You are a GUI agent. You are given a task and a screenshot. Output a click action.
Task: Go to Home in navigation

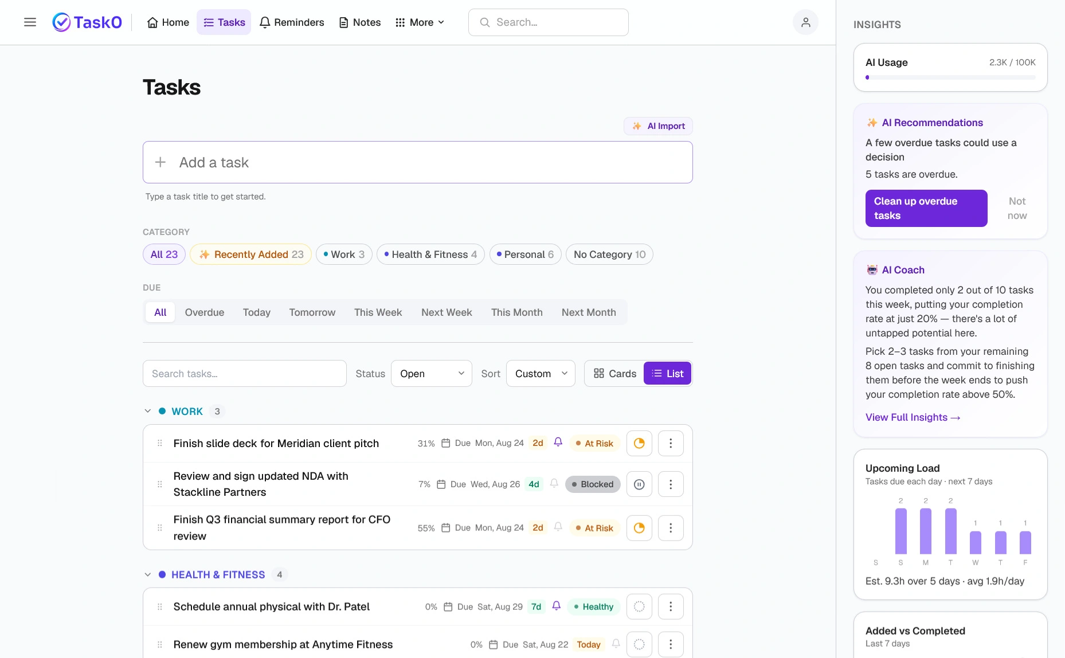click(169, 22)
